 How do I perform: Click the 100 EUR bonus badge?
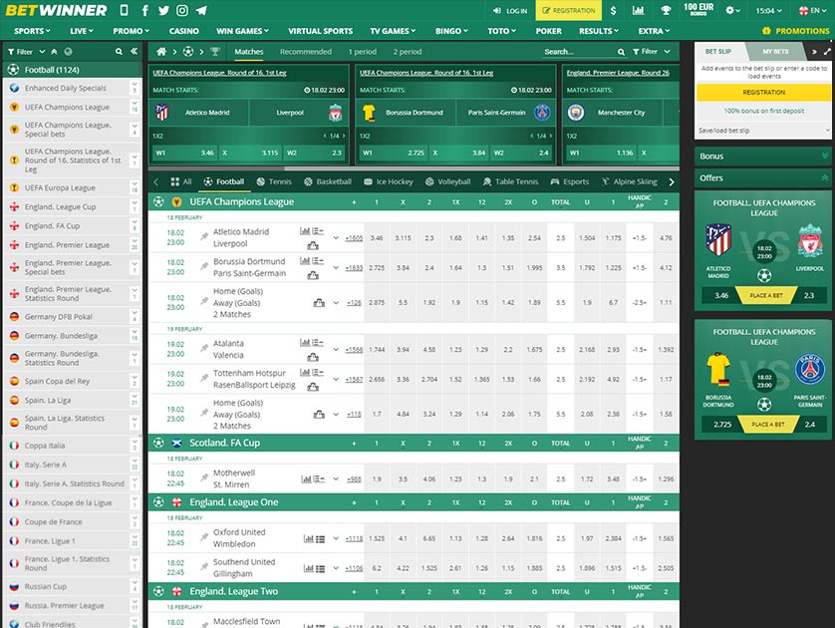coord(698,10)
